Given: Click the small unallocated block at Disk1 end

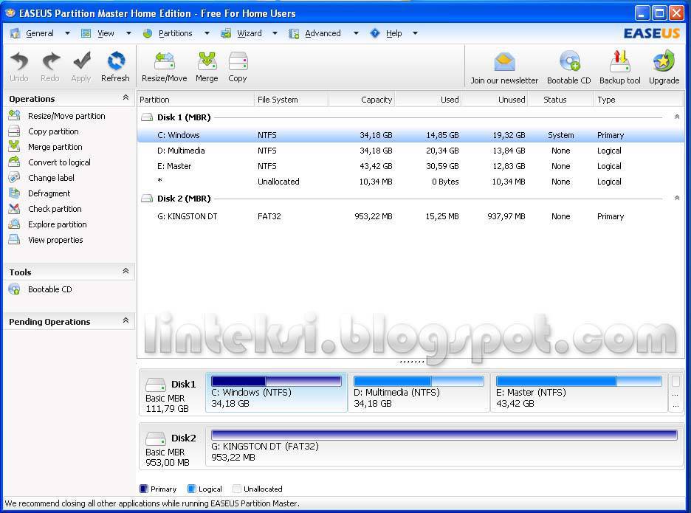Looking at the screenshot, I should click(x=675, y=392).
